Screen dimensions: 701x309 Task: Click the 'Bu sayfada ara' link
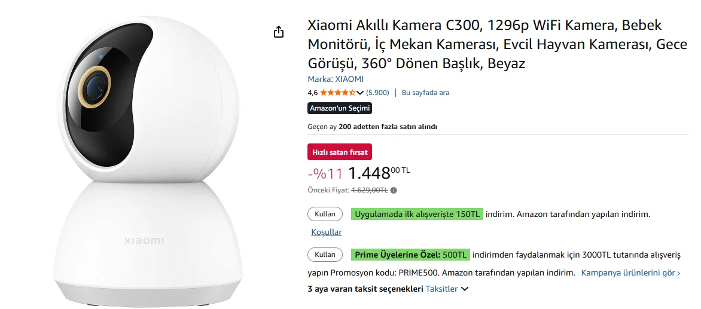[425, 93]
